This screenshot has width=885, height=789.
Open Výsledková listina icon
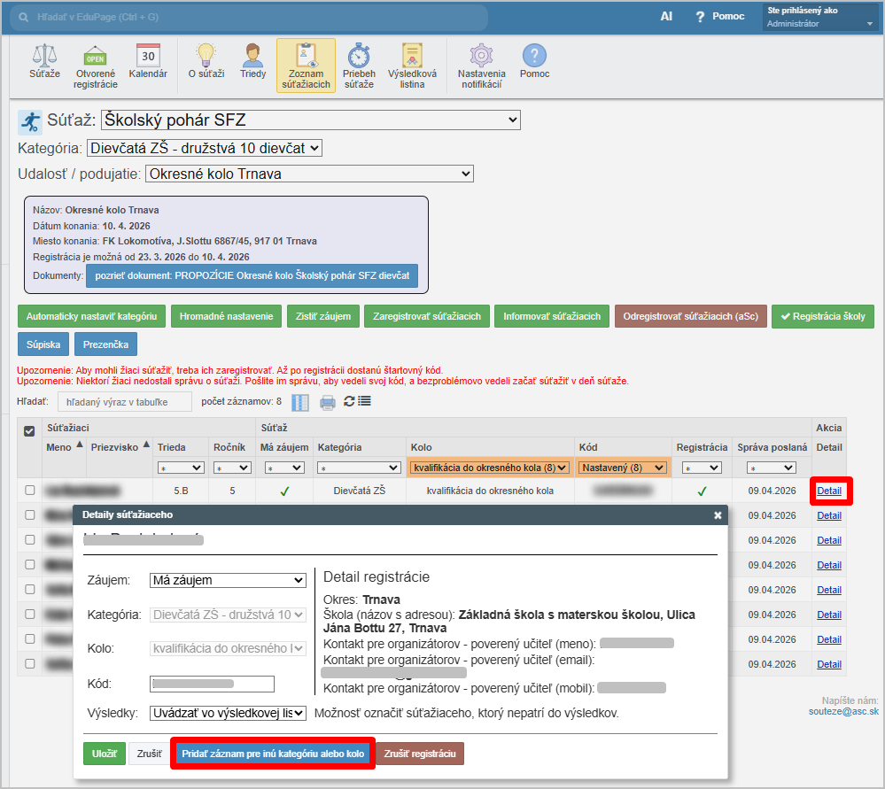click(411, 66)
